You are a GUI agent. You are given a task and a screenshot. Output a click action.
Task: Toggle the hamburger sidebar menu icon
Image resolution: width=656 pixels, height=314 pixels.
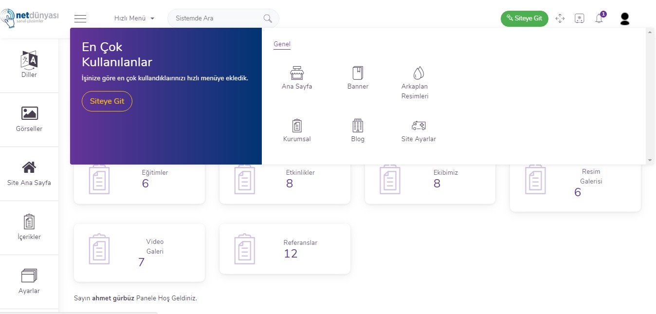[x=80, y=18]
